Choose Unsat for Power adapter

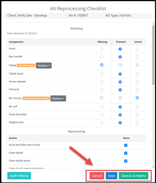point(137,82)
